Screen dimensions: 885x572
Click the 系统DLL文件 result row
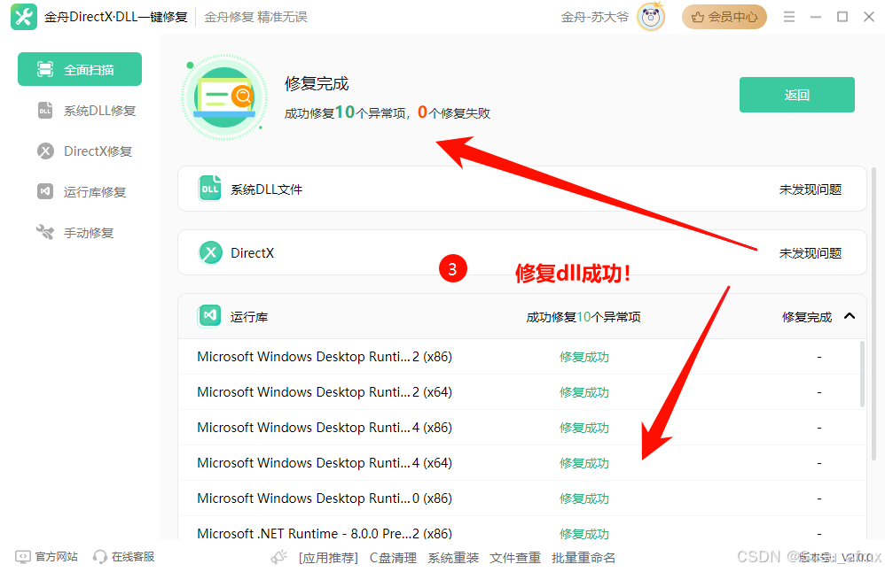click(522, 189)
